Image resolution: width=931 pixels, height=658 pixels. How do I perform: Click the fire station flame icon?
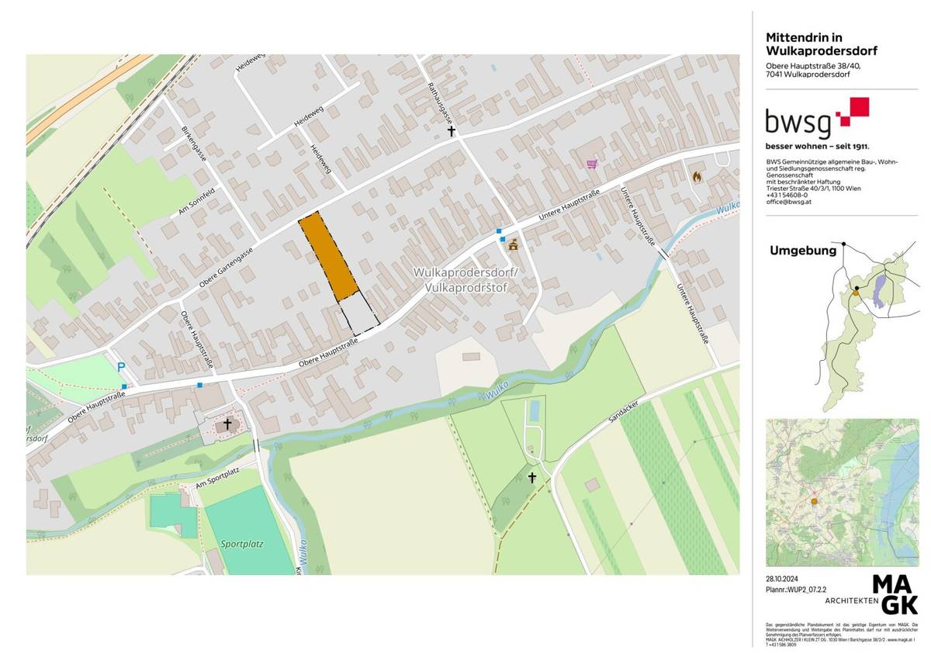[697, 176]
